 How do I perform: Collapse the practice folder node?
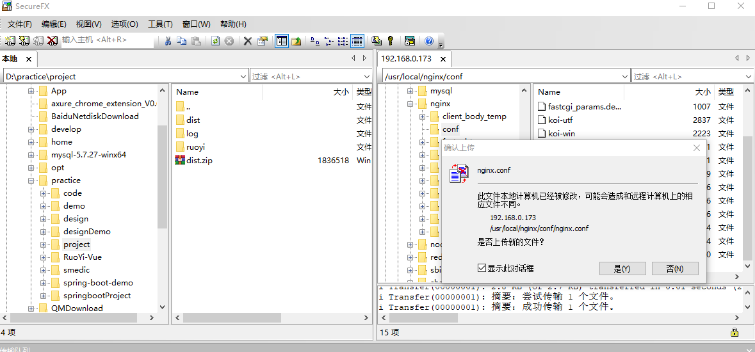click(31, 180)
